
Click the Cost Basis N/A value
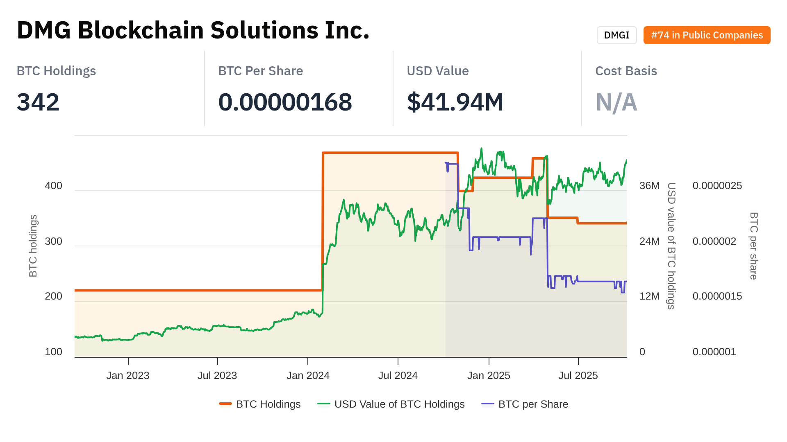(x=616, y=102)
